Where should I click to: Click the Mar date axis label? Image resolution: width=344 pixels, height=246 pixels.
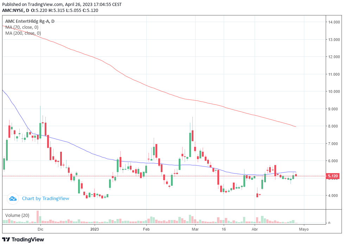[x=195, y=229]
